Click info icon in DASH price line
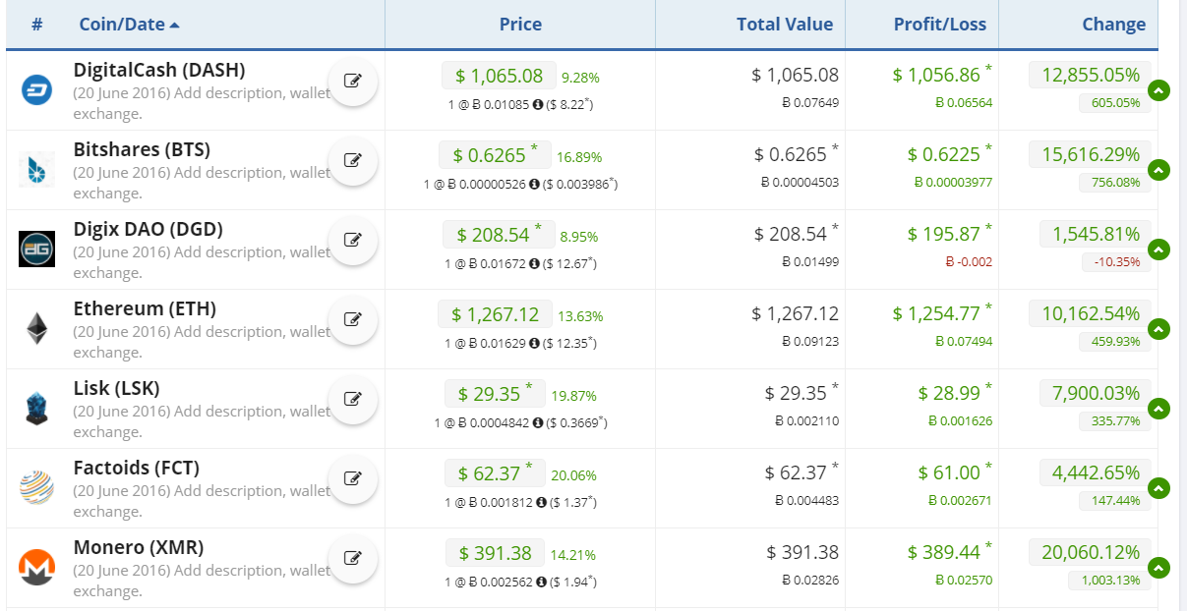 (538, 103)
